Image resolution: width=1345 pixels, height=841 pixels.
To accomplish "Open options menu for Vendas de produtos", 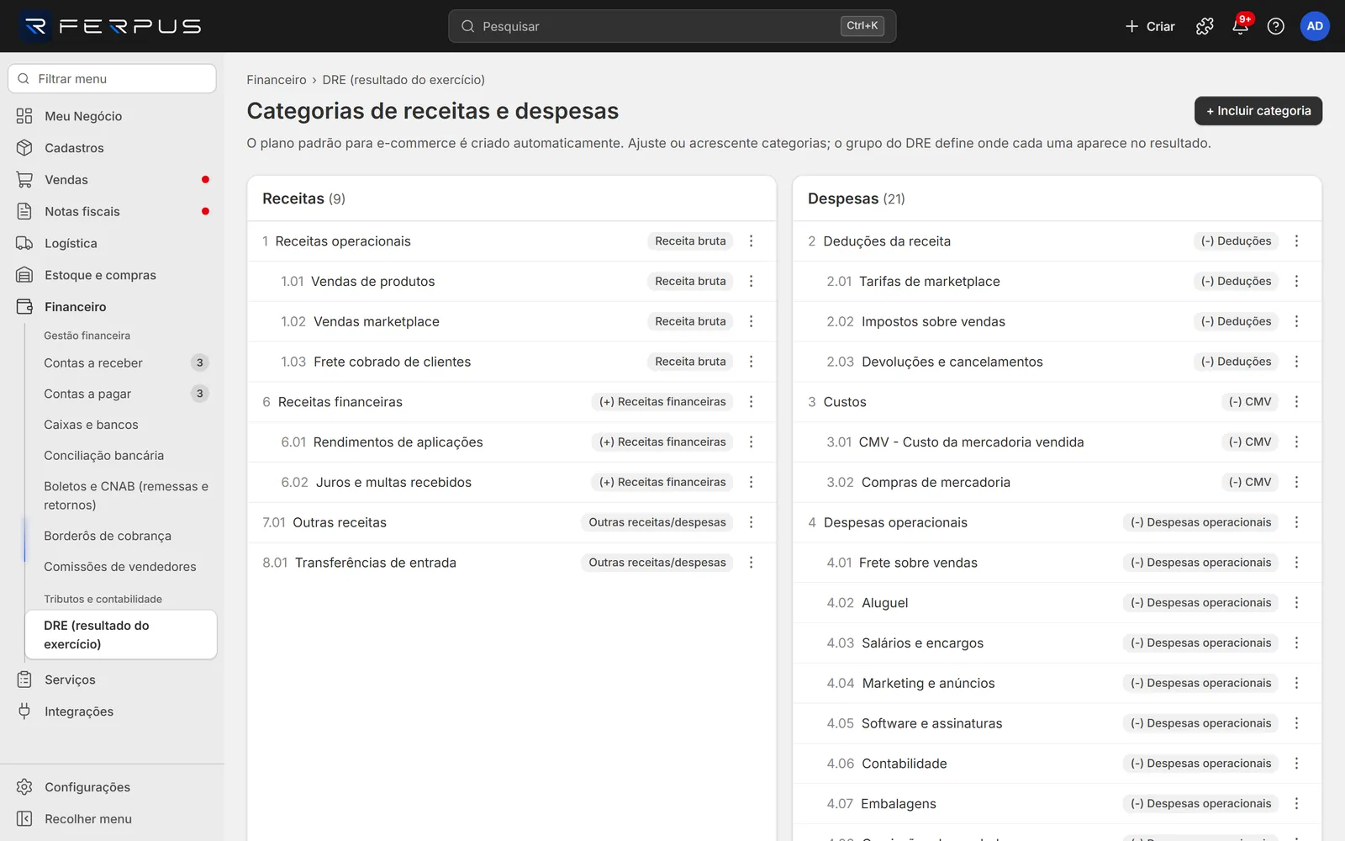I will pos(752,281).
